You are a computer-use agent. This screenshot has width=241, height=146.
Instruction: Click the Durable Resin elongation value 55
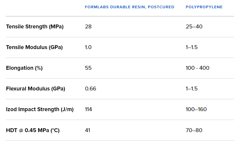[88, 68]
